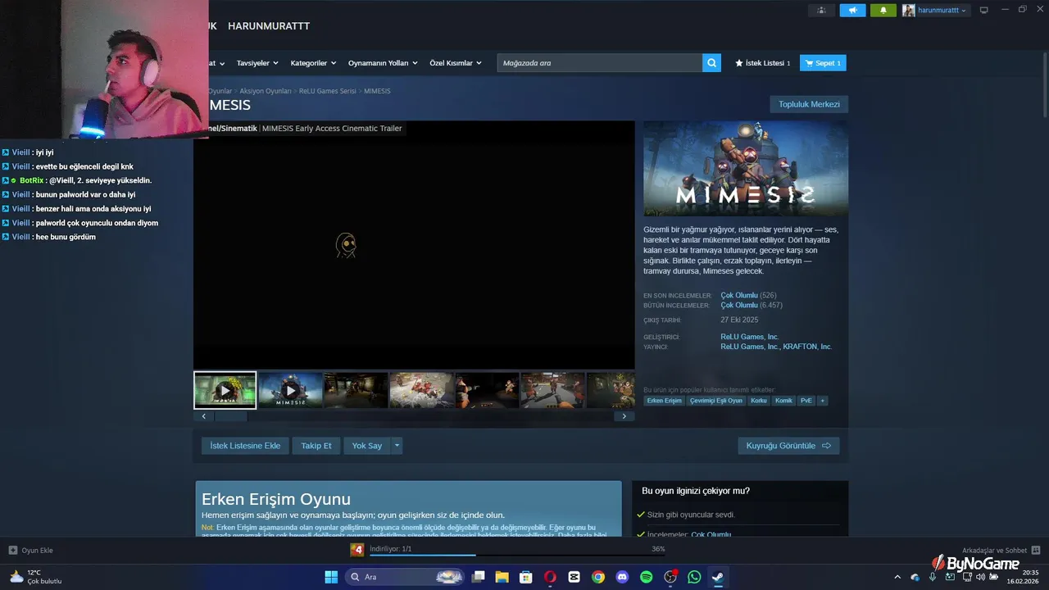
Task: Expand the Yok Say dropdown arrow
Action: 397,446
